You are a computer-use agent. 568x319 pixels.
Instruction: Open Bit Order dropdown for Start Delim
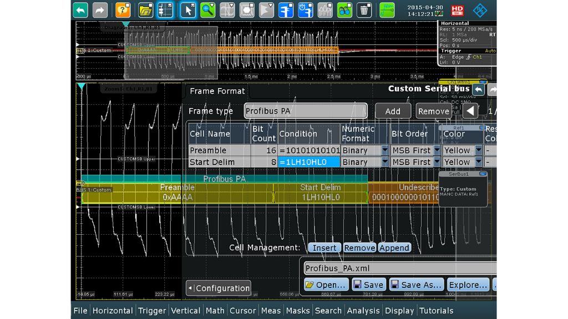coord(437,162)
